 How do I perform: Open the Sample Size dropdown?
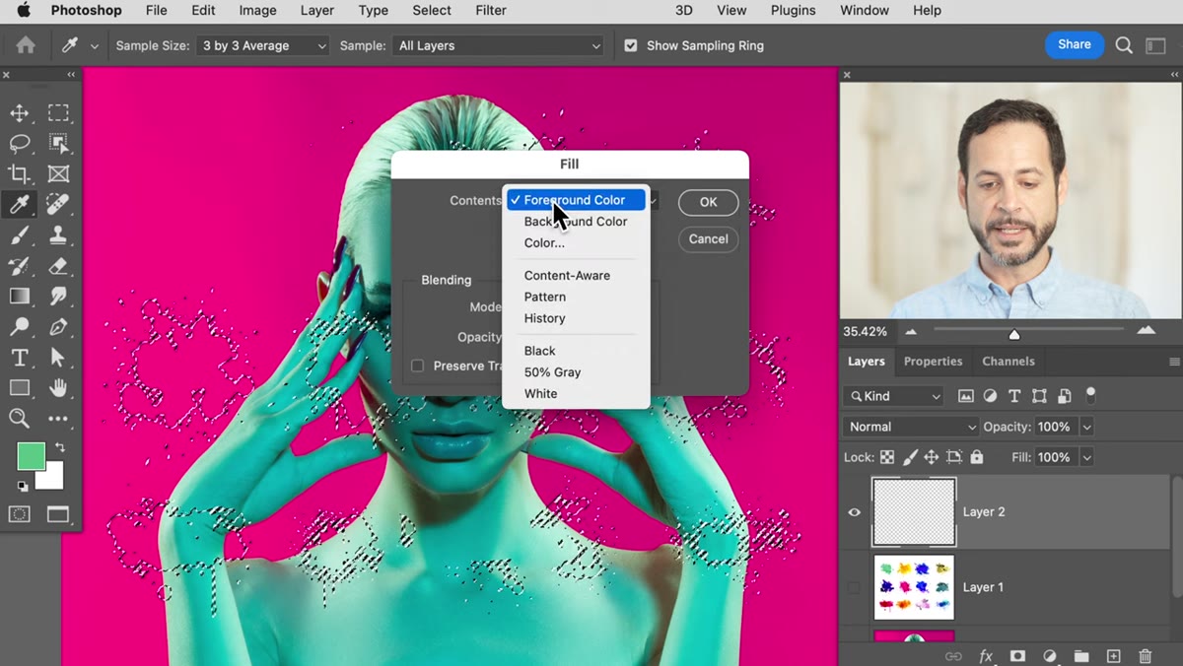tap(263, 45)
